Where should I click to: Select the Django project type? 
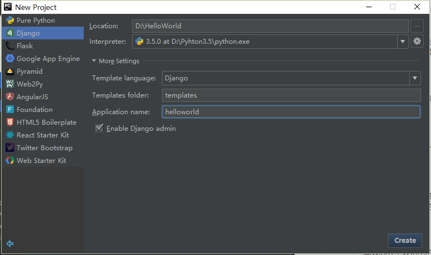coord(43,33)
